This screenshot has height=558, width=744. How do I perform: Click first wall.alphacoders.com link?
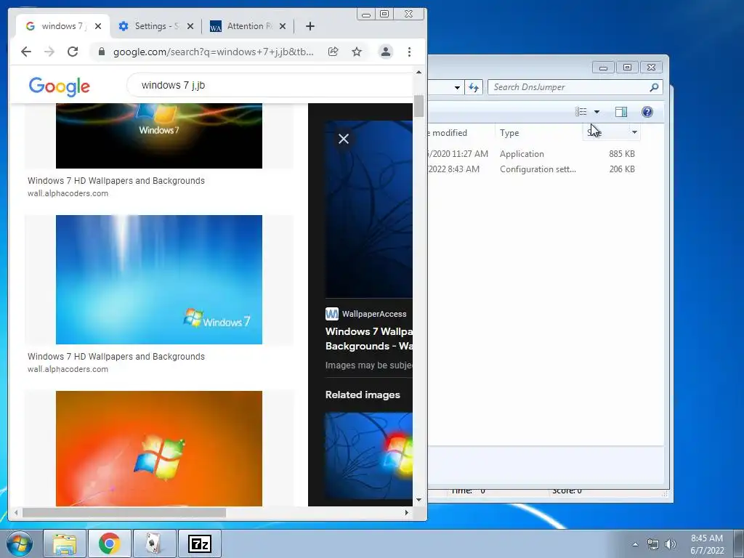[x=68, y=193]
